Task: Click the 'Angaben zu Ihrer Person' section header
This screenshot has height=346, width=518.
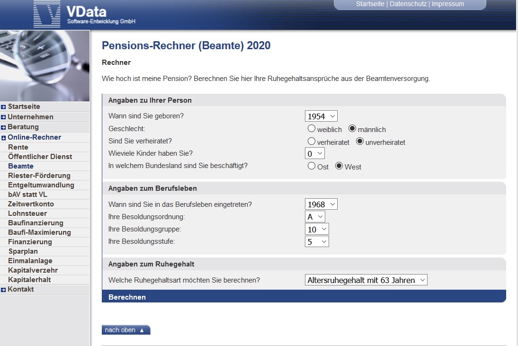Action: pos(150,100)
